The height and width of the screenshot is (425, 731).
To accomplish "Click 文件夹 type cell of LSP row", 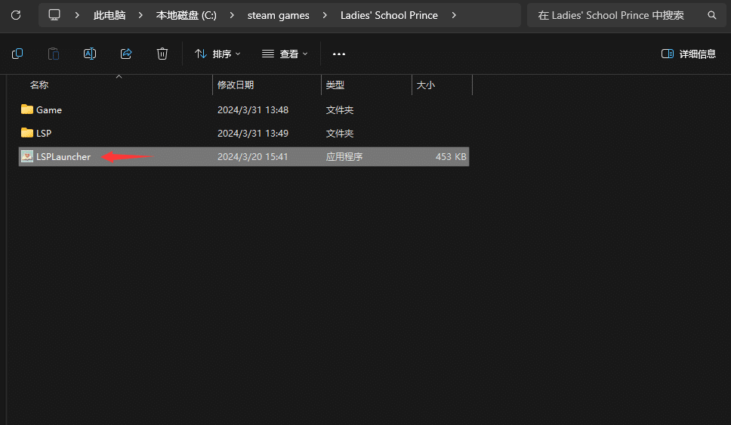I will click(339, 134).
